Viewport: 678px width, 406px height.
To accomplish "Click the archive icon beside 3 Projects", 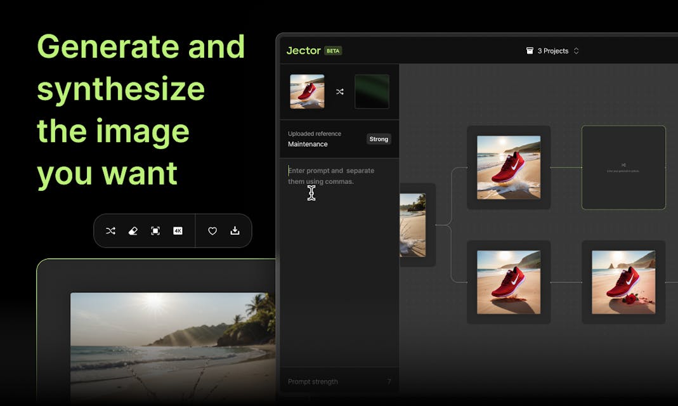I will click(x=530, y=51).
